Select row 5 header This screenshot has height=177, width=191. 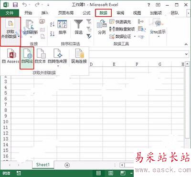[x=6, y=93]
